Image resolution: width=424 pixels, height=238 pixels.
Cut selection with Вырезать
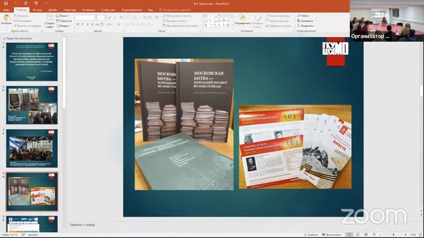(21, 16)
